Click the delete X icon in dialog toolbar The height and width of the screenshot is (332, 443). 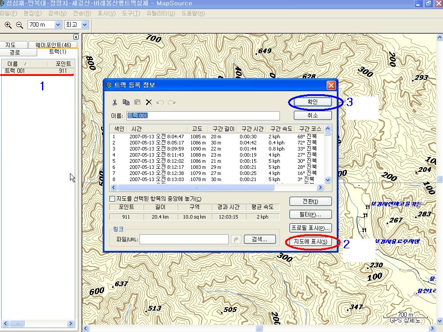pyautogui.click(x=149, y=103)
